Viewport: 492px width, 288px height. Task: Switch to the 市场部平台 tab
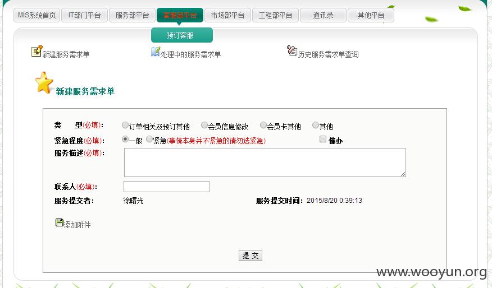(x=227, y=15)
